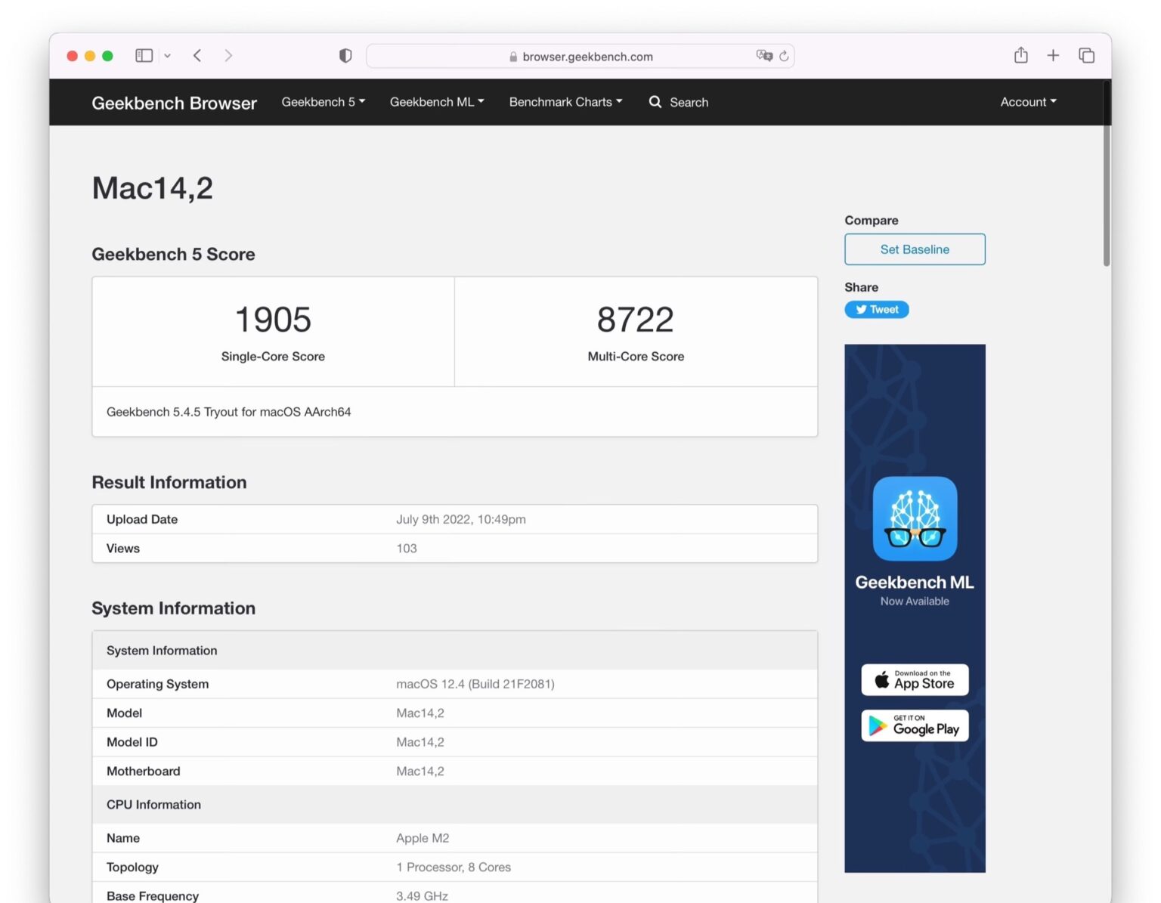1161x903 pixels.
Task: Expand the Geekbench 5 menu
Action: point(324,102)
